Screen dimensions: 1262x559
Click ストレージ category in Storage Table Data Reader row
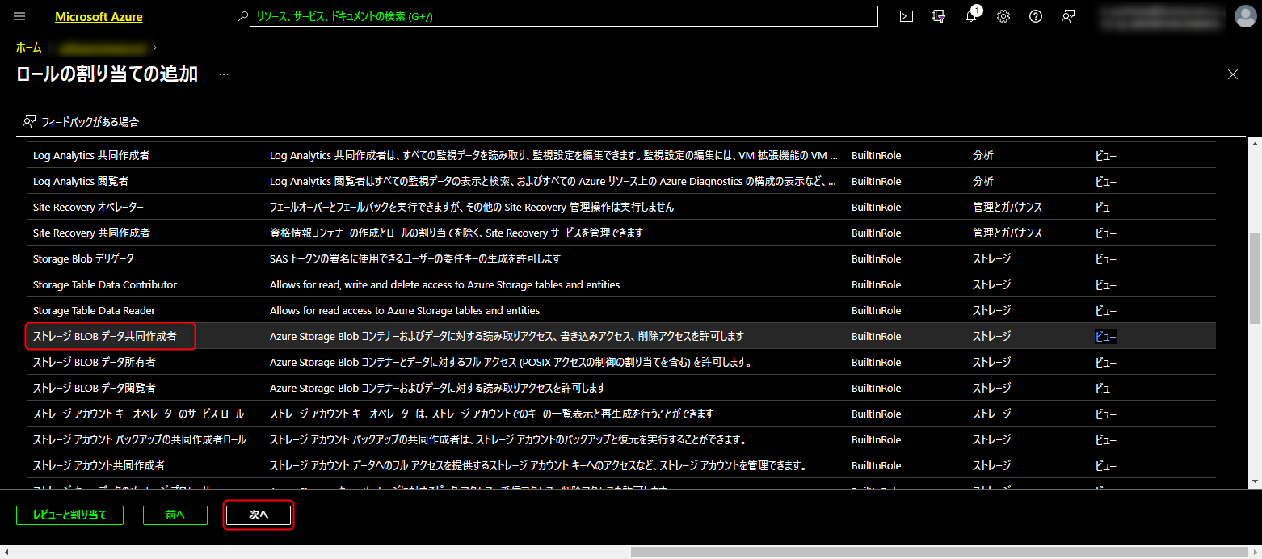point(991,310)
